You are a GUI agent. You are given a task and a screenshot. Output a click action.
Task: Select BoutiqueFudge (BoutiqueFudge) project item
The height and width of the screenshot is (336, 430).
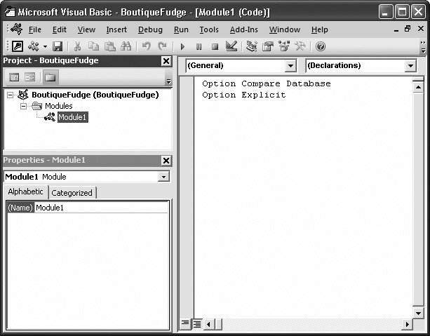point(95,95)
